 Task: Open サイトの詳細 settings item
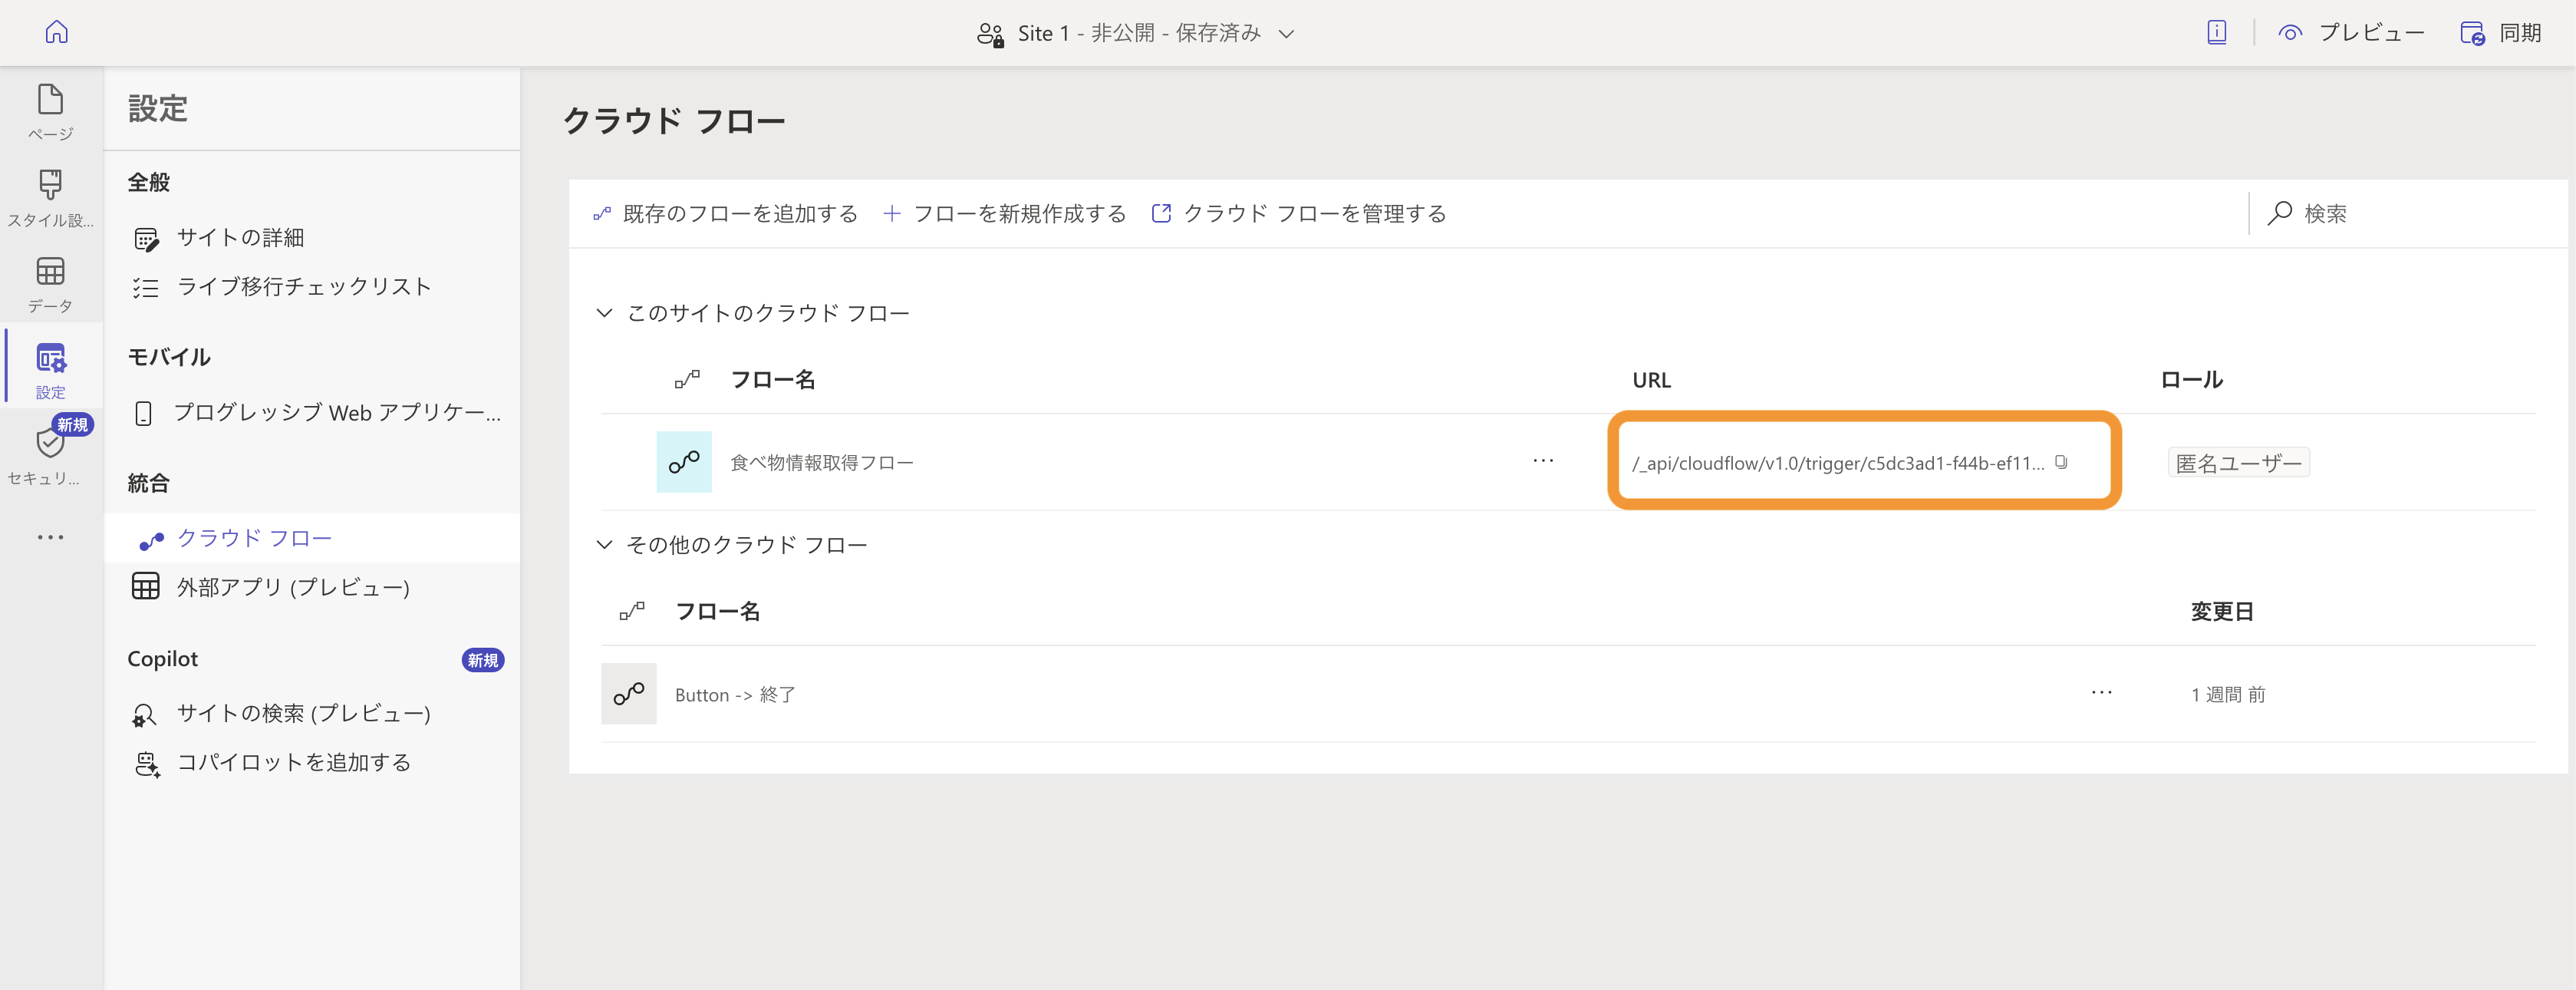pos(240,238)
